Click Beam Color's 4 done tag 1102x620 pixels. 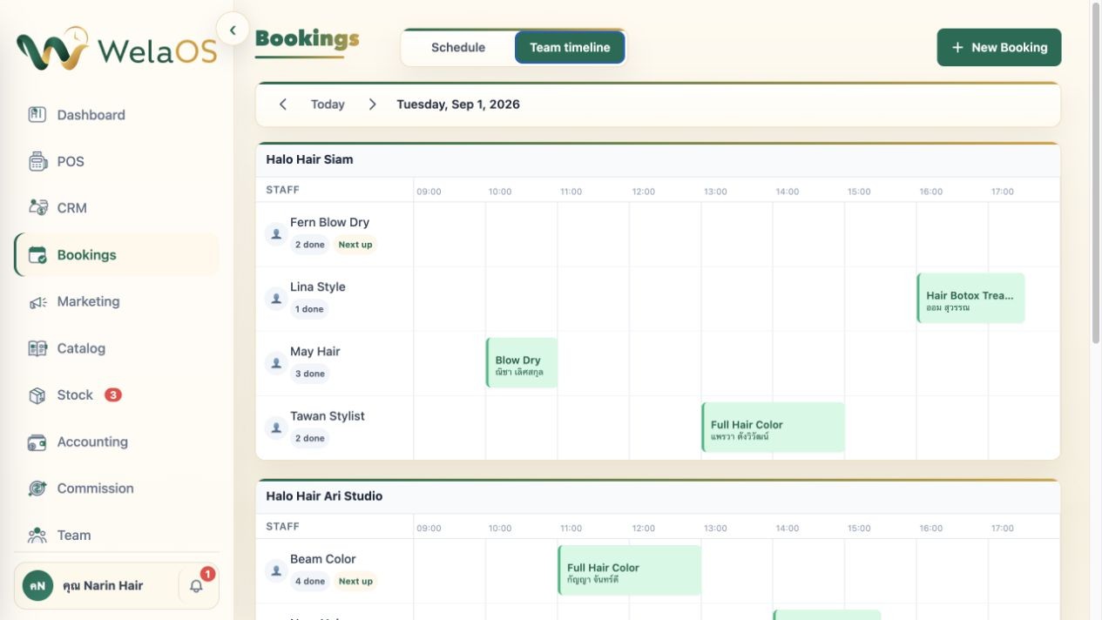[x=309, y=581]
